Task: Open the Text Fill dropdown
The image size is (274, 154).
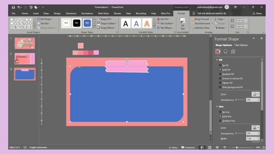Action: [x=163, y=19]
